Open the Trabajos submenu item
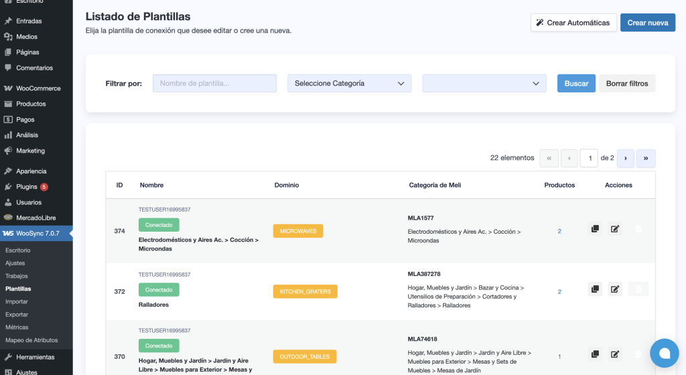 [17, 276]
